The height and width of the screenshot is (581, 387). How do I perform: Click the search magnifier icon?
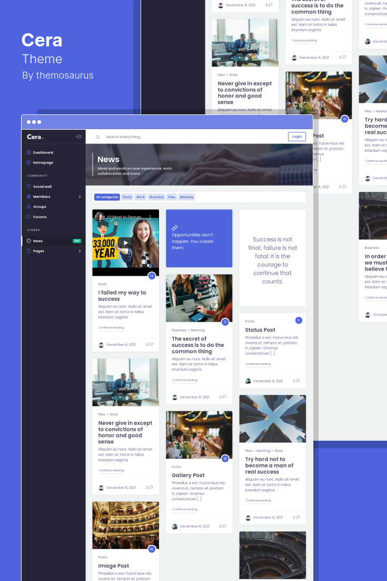(98, 137)
